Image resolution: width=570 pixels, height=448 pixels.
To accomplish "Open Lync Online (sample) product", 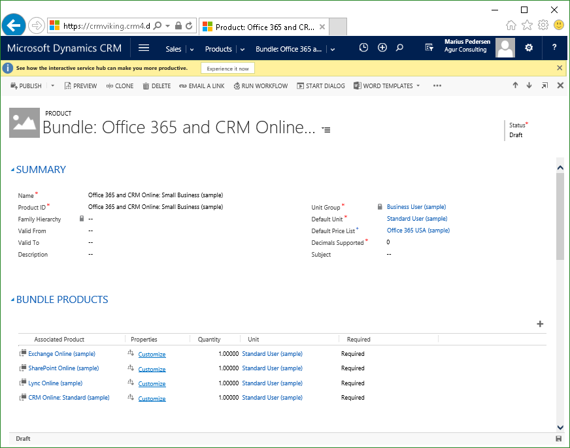I will 56,383.
